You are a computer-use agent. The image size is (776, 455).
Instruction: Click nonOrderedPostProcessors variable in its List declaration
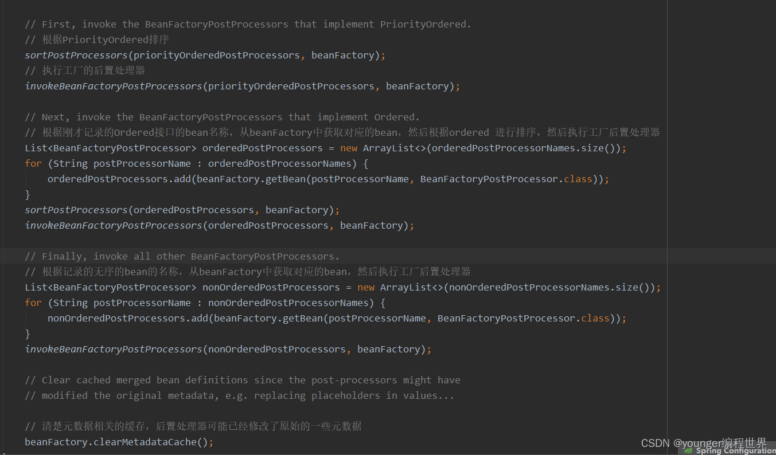point(271,287)
